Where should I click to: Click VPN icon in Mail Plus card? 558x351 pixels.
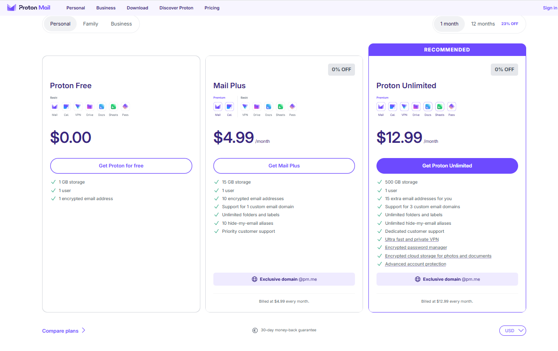pyautogui.click(x=245, y=107)
